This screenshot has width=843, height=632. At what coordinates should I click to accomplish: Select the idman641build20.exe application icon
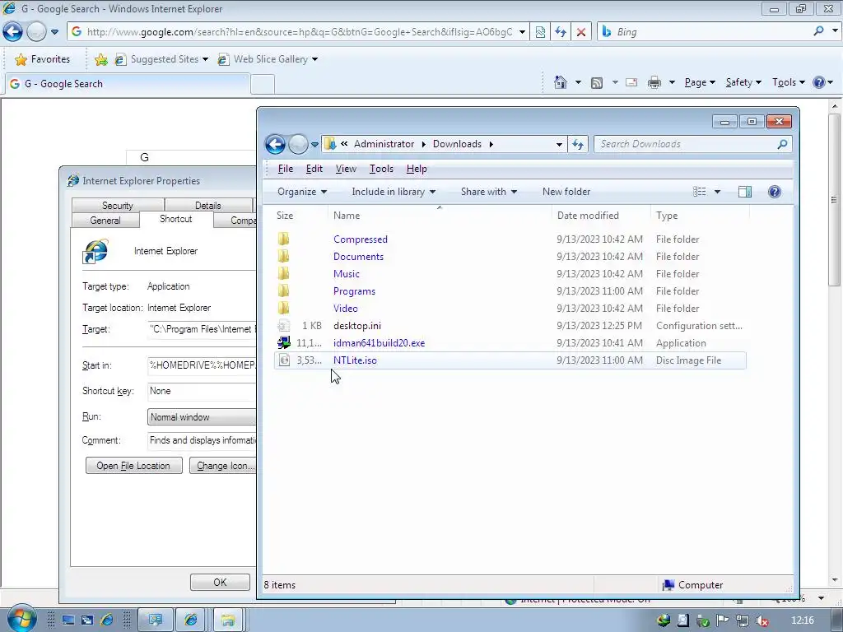coord(283,343)
